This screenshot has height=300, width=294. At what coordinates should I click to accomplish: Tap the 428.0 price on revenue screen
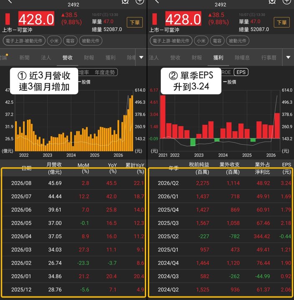[36, 19]
